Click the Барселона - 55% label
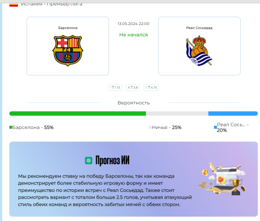 (x=33, y=127)
